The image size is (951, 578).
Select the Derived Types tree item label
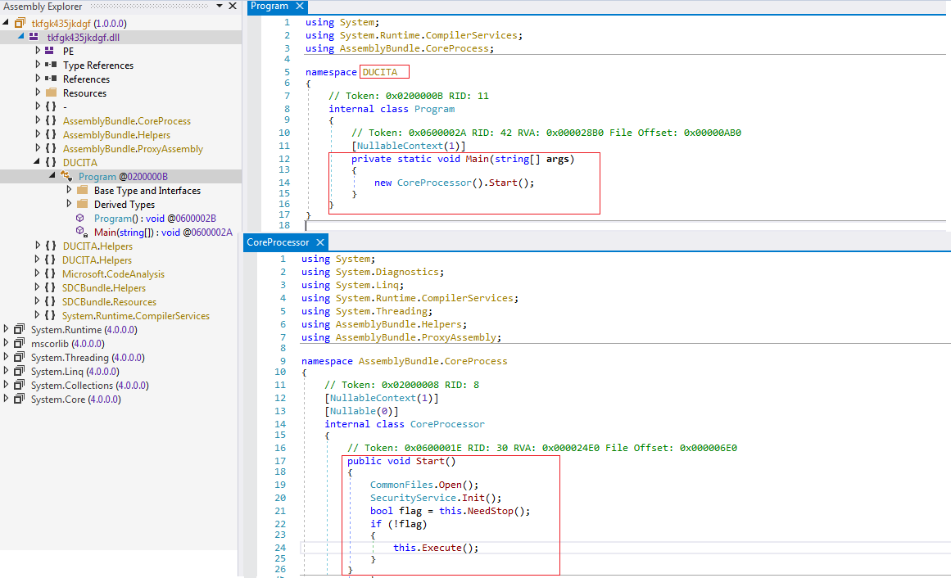tap(125, 205)
